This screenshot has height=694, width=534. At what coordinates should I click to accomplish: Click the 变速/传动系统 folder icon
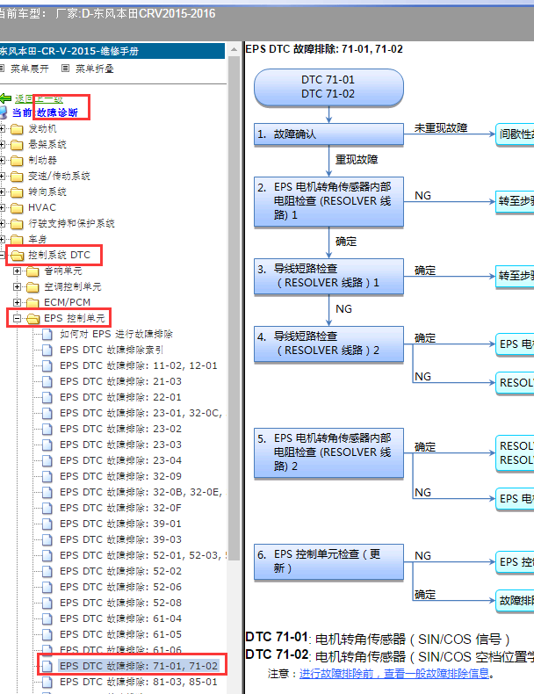point(17,177)
